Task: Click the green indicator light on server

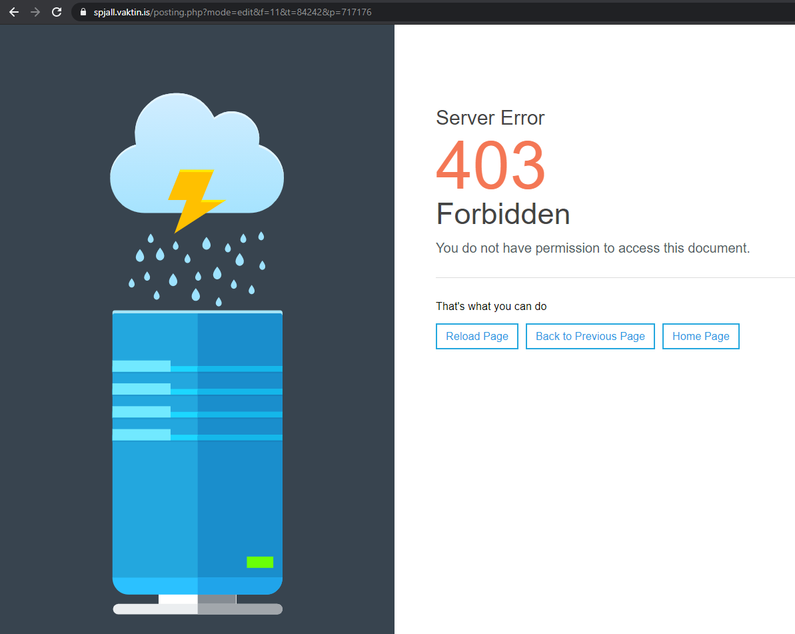Action: coord(260,562)
